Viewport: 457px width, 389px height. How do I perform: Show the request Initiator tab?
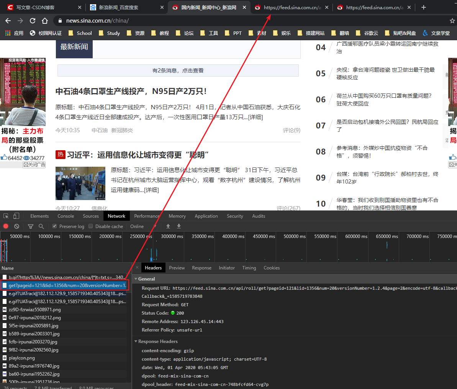[226, 268]
